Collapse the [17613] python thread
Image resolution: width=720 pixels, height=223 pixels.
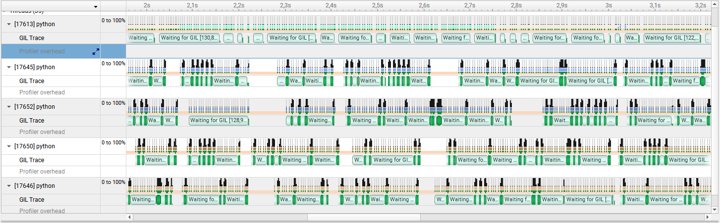click(x=9, y=24)
